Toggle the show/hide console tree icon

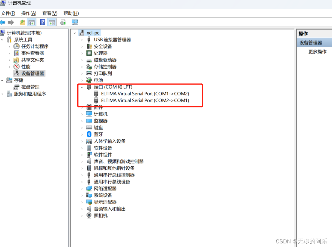(x=32, y=22)
